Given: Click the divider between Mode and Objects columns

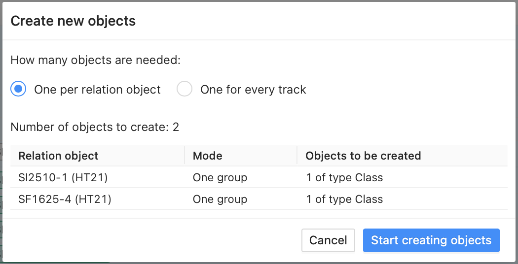Looking at the screenshot, I should (297, 156).
